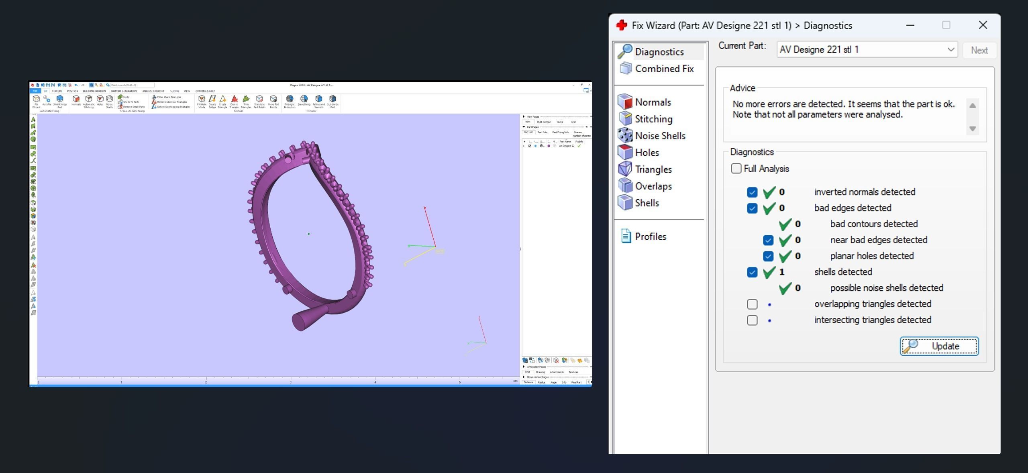Uncheck inverted normals detected checkbox
The image size is (1028, 473).
point(752,192)
